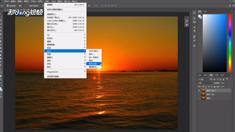
Task: Open the Brush presets panel icon
Action: (194, 22)
